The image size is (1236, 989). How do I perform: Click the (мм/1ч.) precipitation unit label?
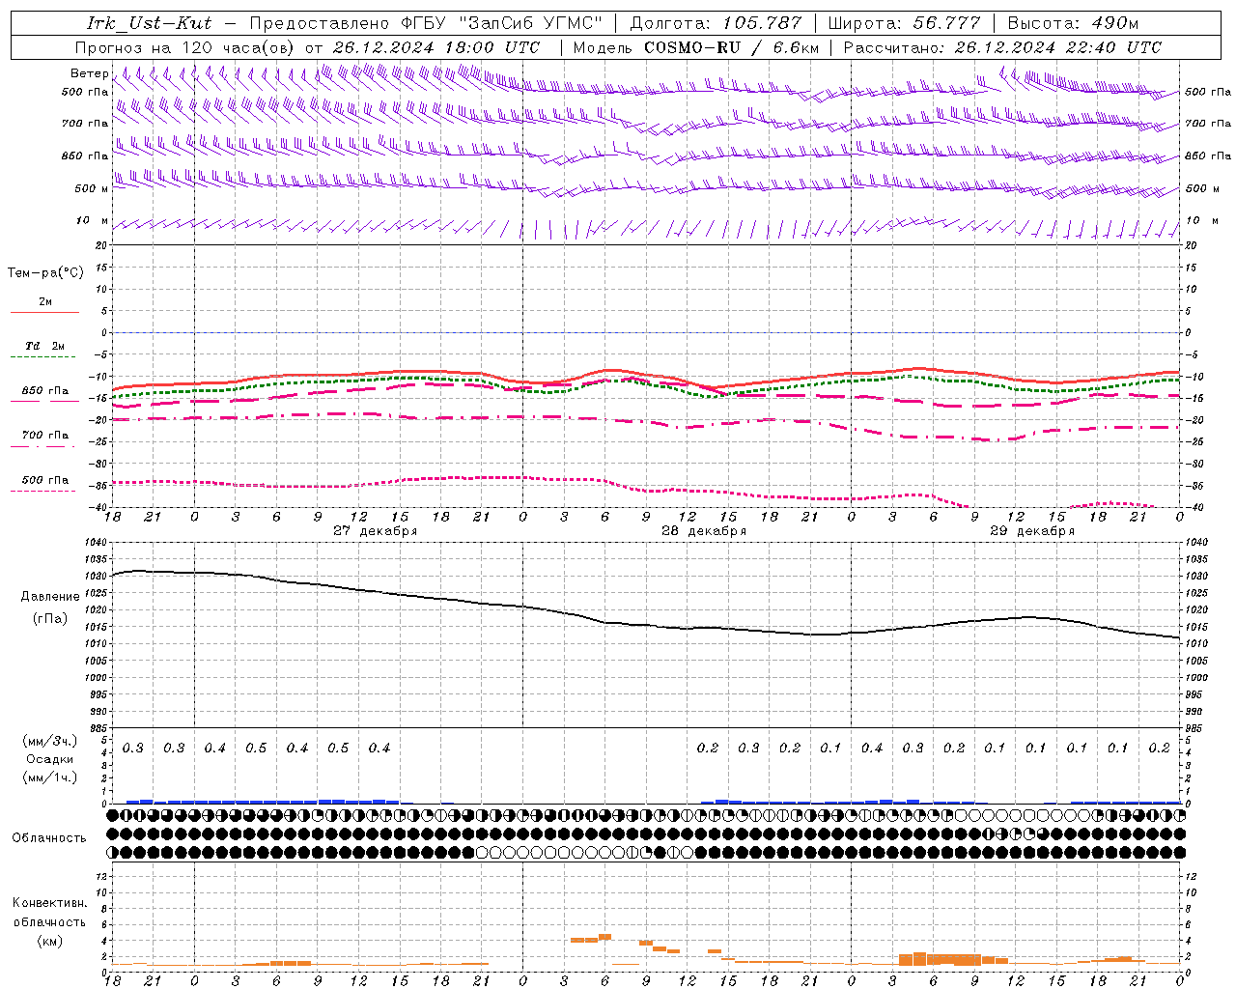[50, 777]
